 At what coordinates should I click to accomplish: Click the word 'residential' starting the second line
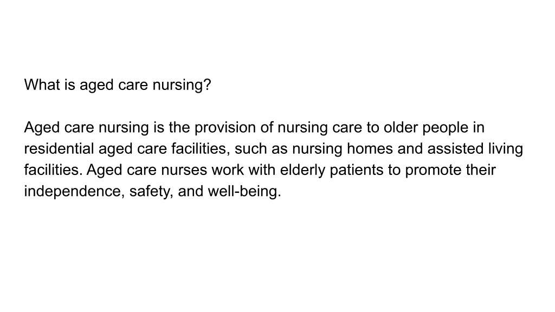[x=59, y=148]
